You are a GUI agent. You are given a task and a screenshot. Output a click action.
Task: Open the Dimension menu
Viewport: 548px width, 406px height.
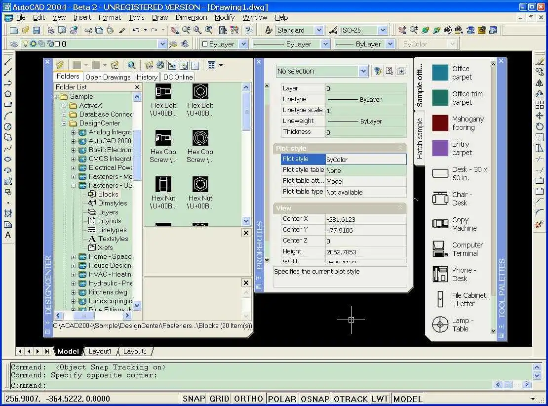[x=191, y=17]
